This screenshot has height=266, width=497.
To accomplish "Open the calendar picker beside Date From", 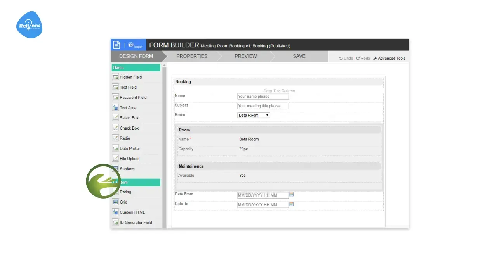I will tap(291, 194).
